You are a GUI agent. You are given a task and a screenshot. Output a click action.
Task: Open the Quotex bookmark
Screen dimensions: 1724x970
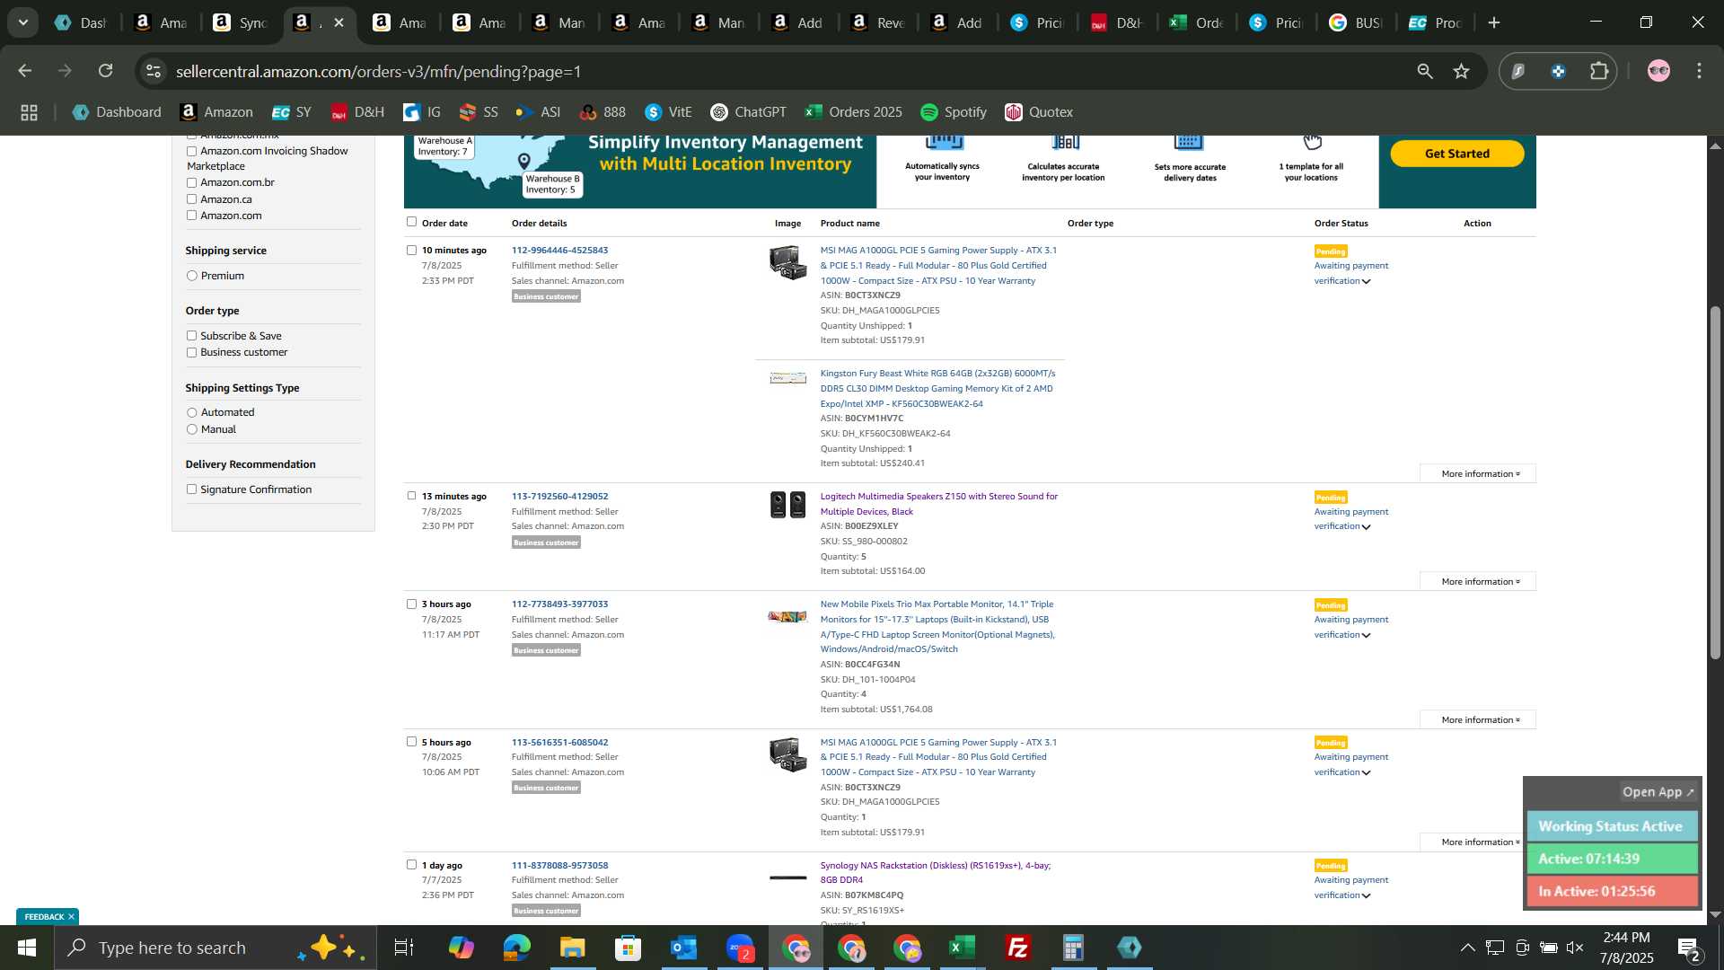(1039, 112)
